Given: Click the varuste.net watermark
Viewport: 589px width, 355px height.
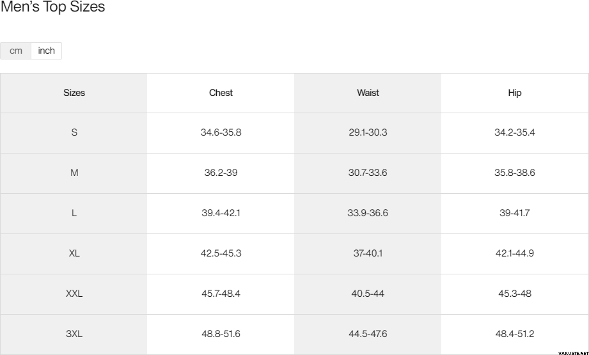Looking at the screenshot, I should tap(573, 351).
